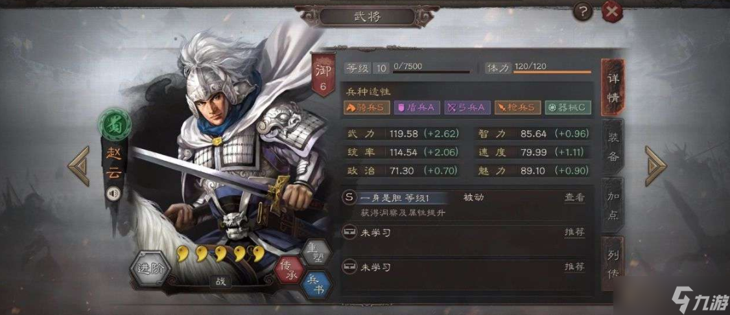Open the blue 兵书 hexagon icon
The height and width of the screenshot is (315, 730).
coord(317,285)
